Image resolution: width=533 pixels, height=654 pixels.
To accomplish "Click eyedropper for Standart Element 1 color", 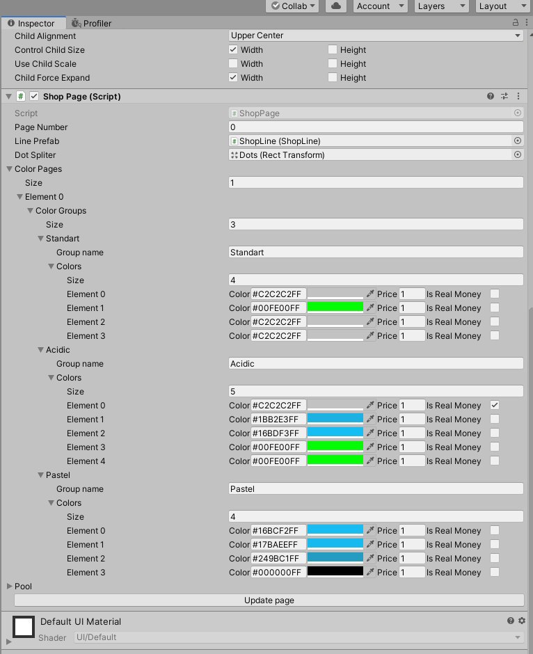I will pos(370,308).
